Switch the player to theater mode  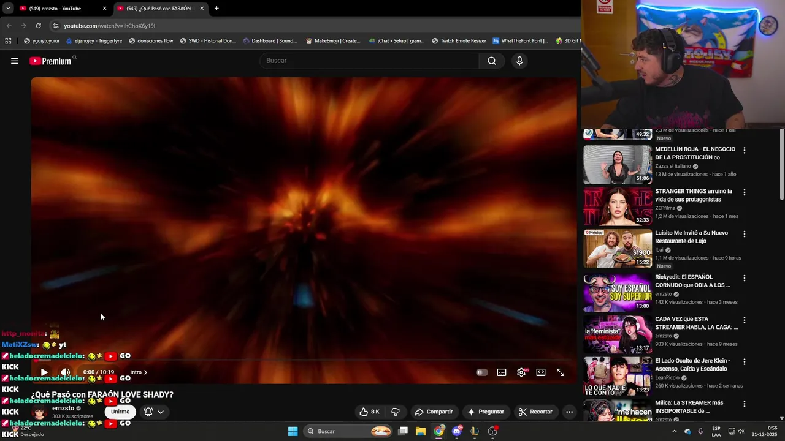point(541,372)
